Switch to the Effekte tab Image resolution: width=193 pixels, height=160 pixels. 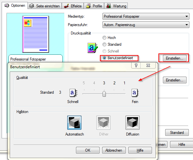pyautogui.click(x=73, y=6)
